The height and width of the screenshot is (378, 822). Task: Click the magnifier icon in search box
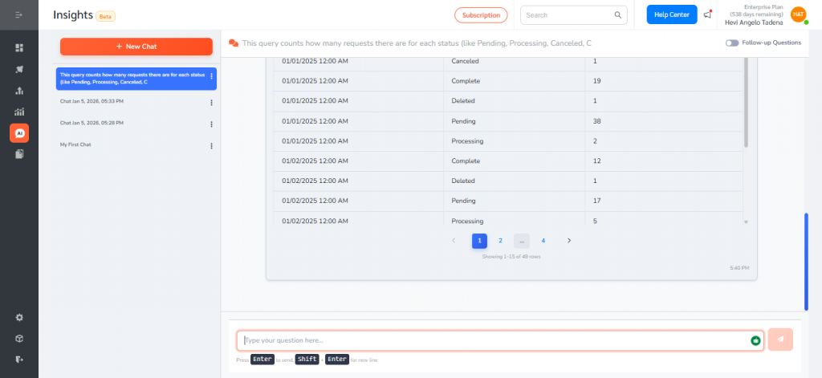pyautogui.click(x=618, y=14)
